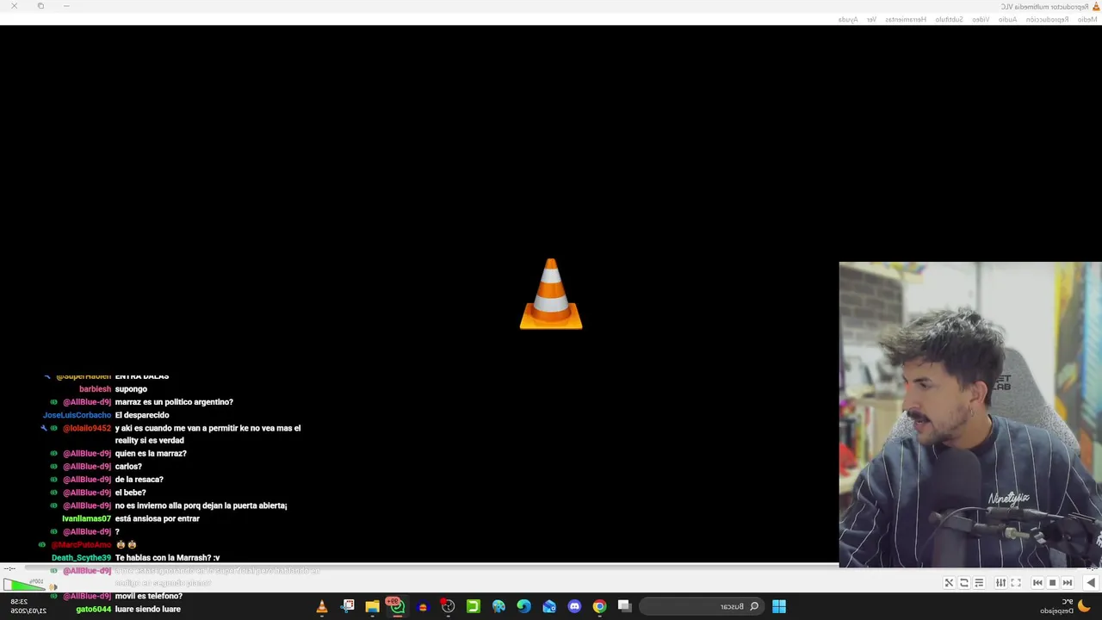The image size is (1102, 620).
Task: Stop playback using the square stop button
Action: coord(1052,583)
